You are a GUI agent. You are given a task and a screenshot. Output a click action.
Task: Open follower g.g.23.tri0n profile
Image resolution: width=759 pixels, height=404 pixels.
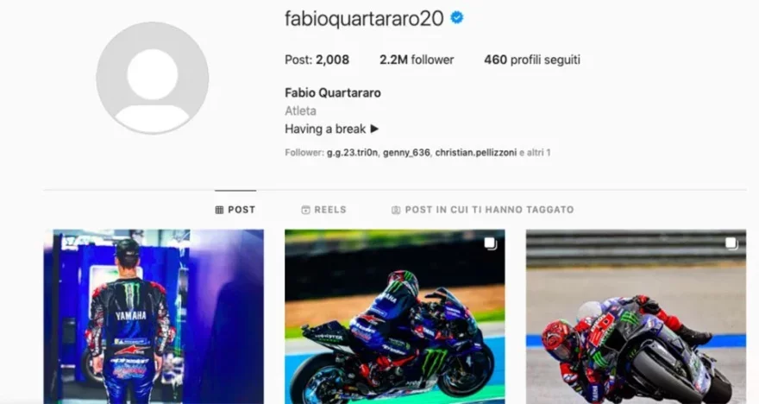(352, 153)
